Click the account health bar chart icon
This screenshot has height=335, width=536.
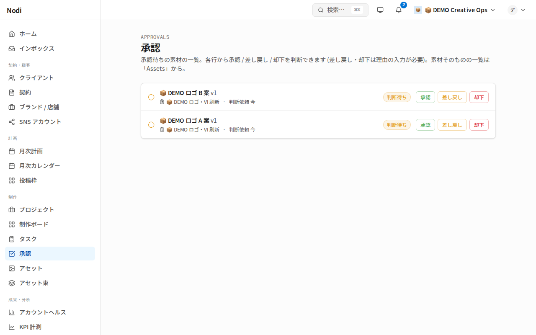pos(12,312)
